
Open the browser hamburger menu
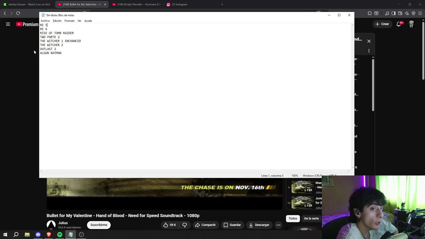(x=420, y=13)
